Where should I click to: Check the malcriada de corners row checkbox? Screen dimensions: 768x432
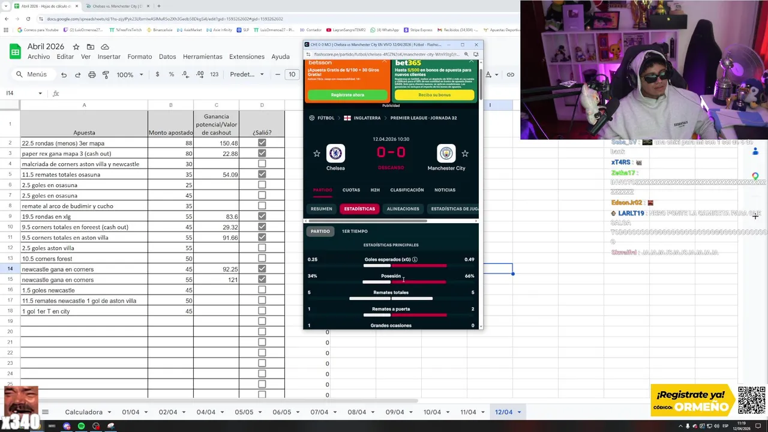click(x=262, y=164)
